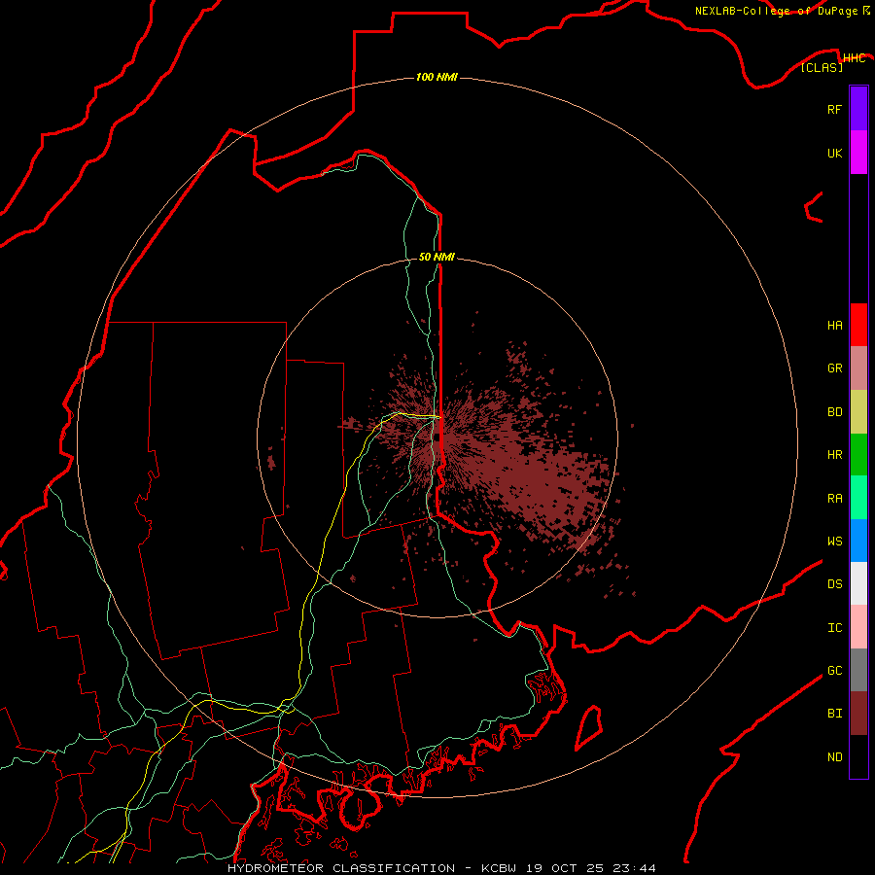Pick the HR green legend swatch
This screenshot has width=875, height=875.
pos(858,455)
